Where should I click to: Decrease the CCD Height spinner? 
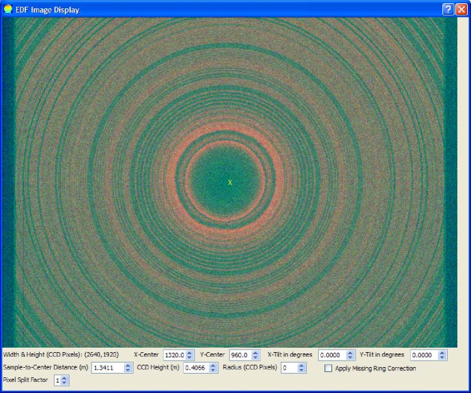pyautogui.click(x=214, y=370)
